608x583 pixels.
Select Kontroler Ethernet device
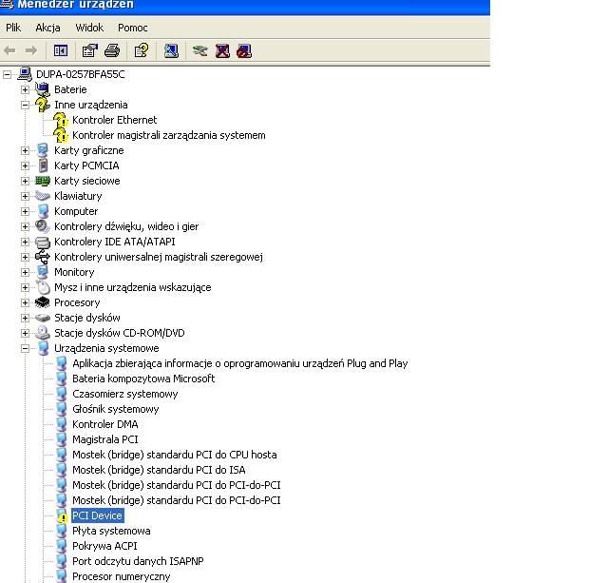(x=115, y=120)
